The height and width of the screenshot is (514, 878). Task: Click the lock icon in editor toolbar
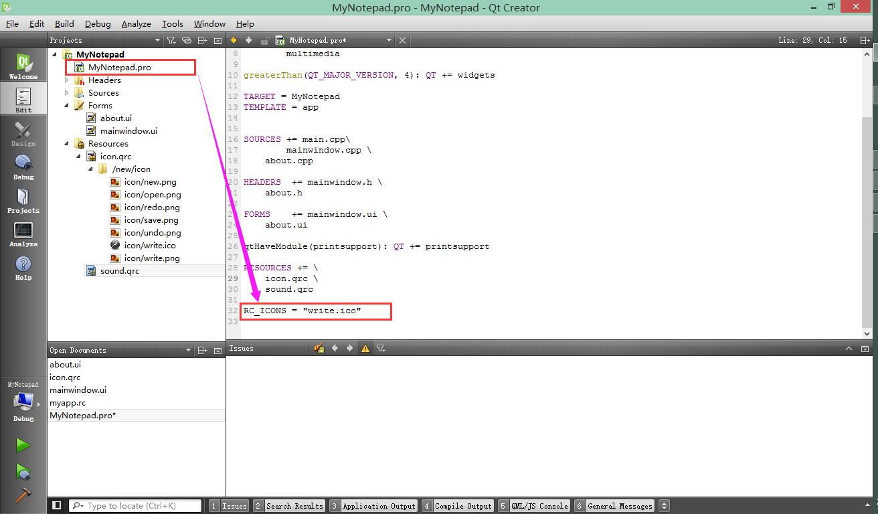264,40
